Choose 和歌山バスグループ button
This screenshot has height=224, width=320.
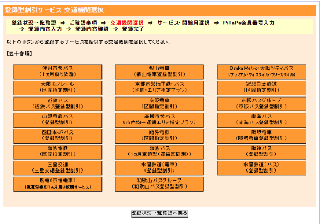click(x=159, y=184)
